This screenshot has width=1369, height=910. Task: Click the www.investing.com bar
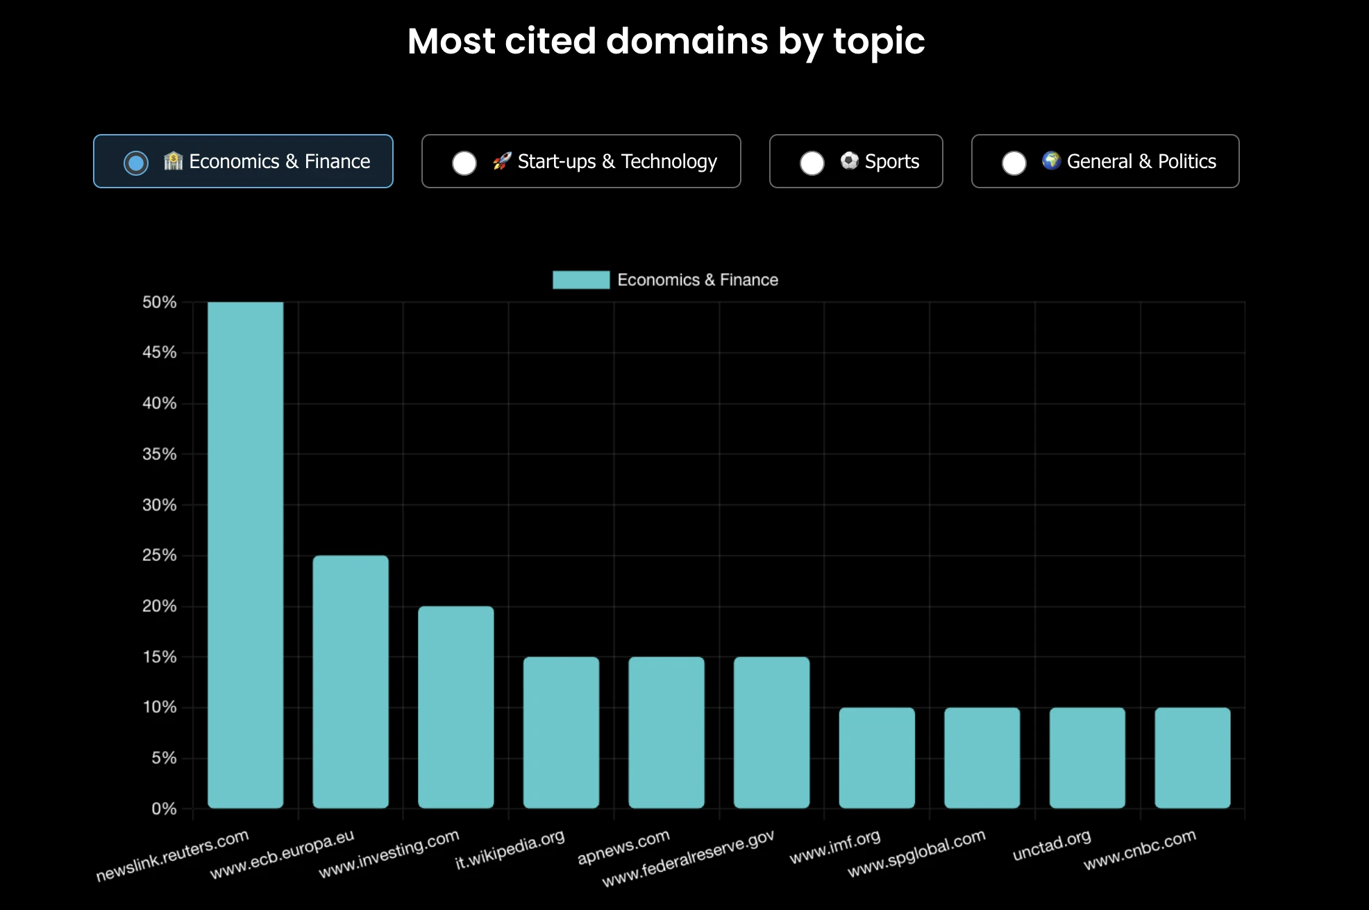(456, 707)
